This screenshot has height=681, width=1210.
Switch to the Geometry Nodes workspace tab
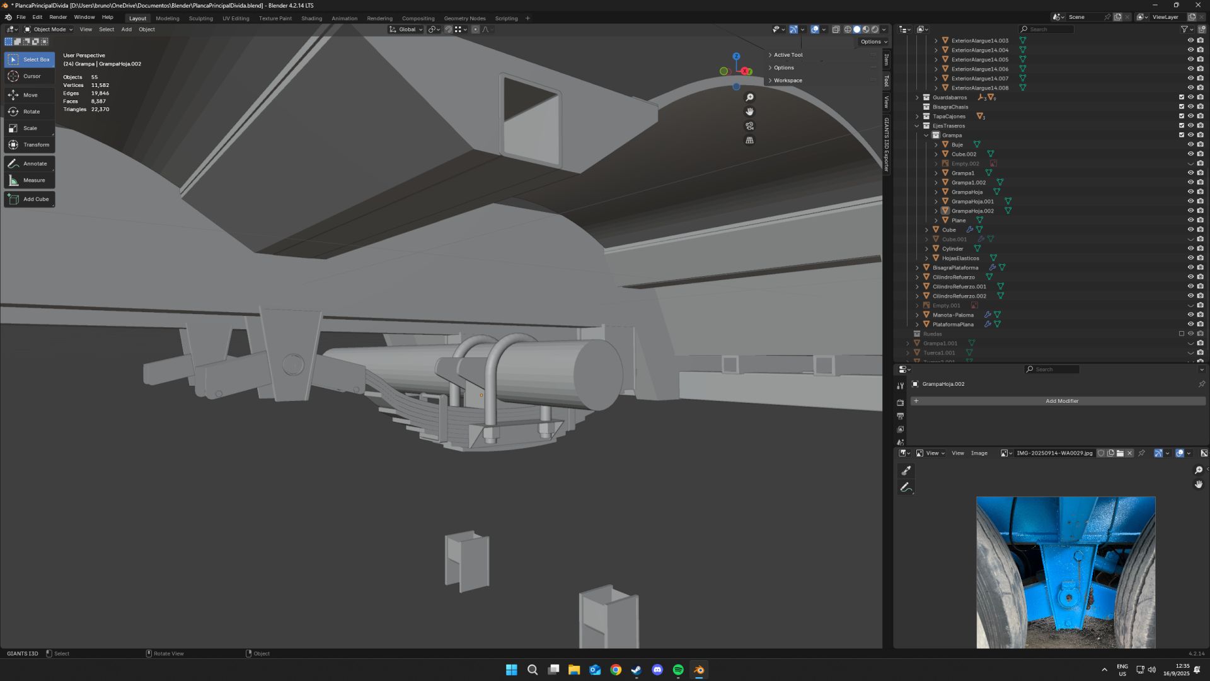tap(464, 18)
